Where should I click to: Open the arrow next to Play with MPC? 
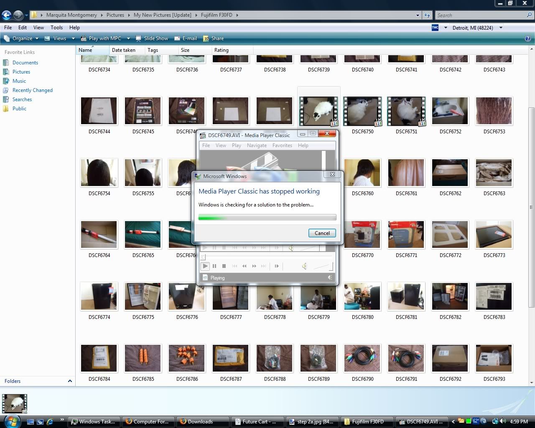coord(128,38)
